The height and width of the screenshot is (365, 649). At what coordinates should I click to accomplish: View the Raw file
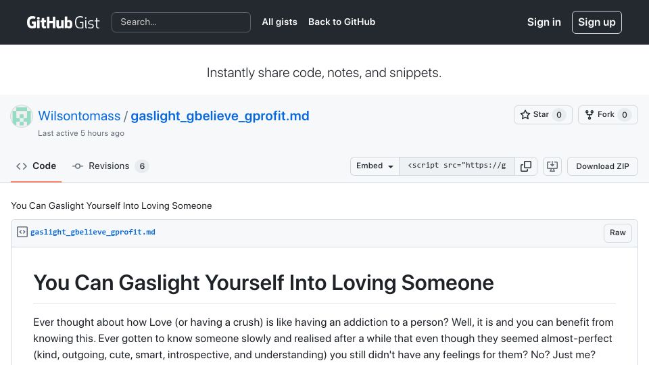(617, 233)
